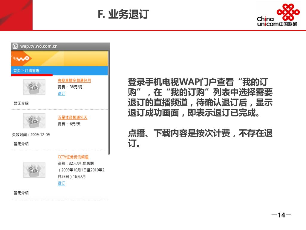306x230 pixels.
Task: Click the slide title F. 业务退订
Action: [x=123, y=14]
